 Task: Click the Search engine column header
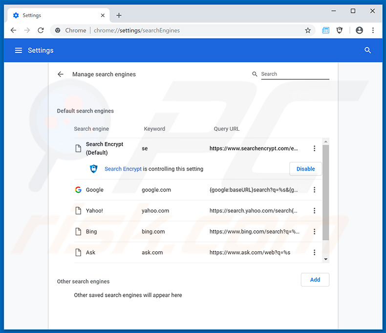click(x=91, y=129)
